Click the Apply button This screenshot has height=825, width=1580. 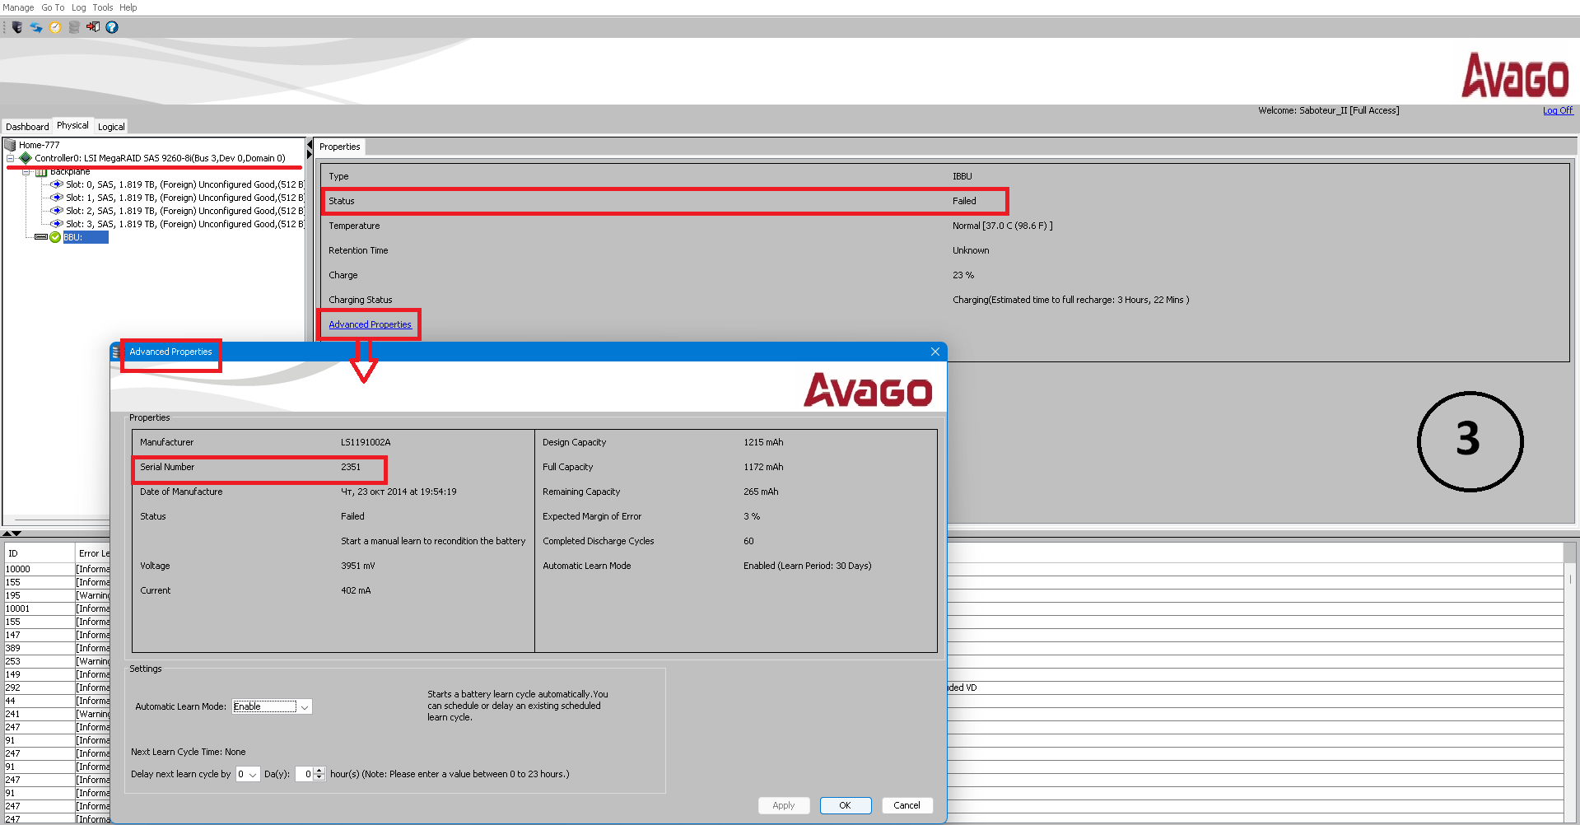784,805
